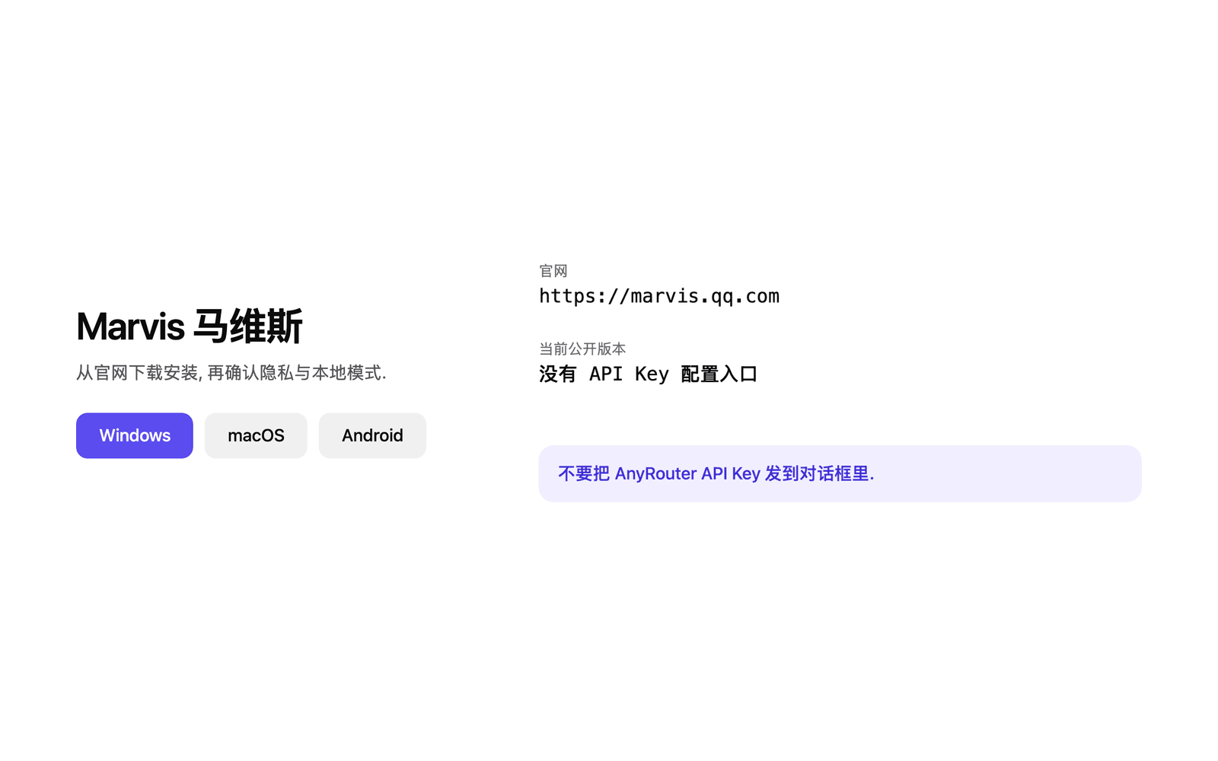This screenshot has width=1218, height=761.
Task: Click the 官网 label
Action: (553, 271)
